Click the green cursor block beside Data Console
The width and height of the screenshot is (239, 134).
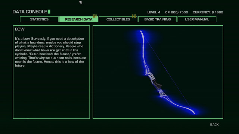point(49,12)
